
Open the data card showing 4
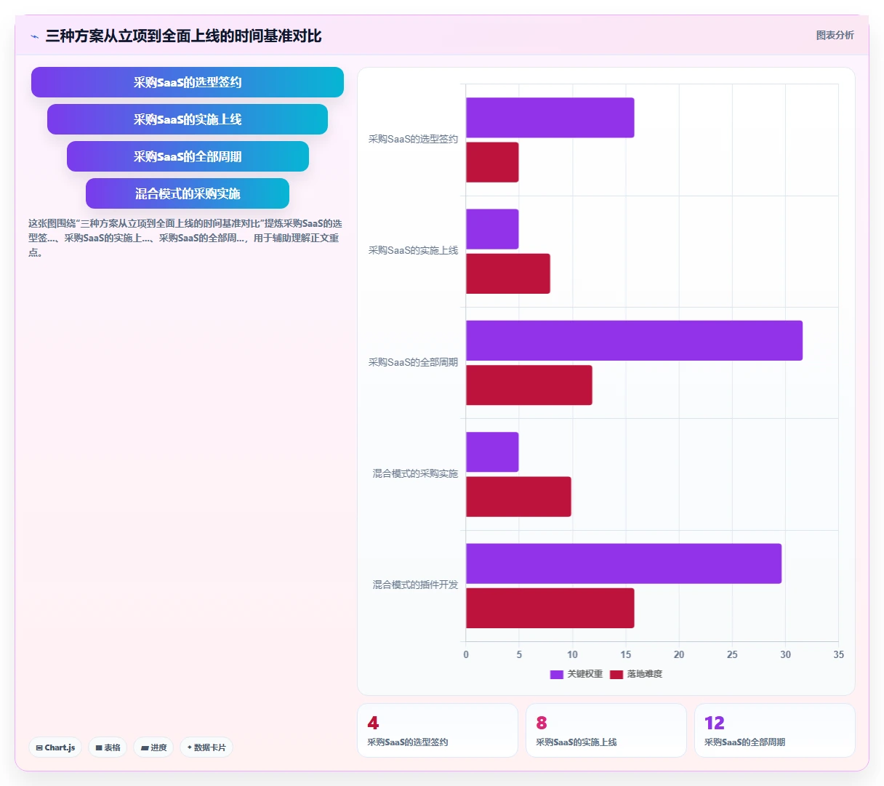438,730
